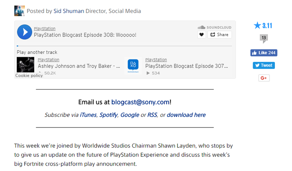Image resolution: width=292 pixels, height=171 pixels.
Task: Select Ashley Johnson and Troy Baker thumbnail
Action: point(26,65)
